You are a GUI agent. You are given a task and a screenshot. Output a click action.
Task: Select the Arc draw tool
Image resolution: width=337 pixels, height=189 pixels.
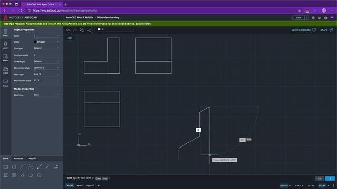(x=22, y=167)
